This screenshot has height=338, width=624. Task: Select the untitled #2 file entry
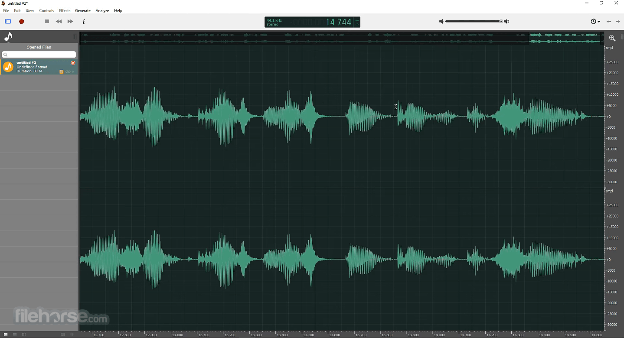[39, 67]
